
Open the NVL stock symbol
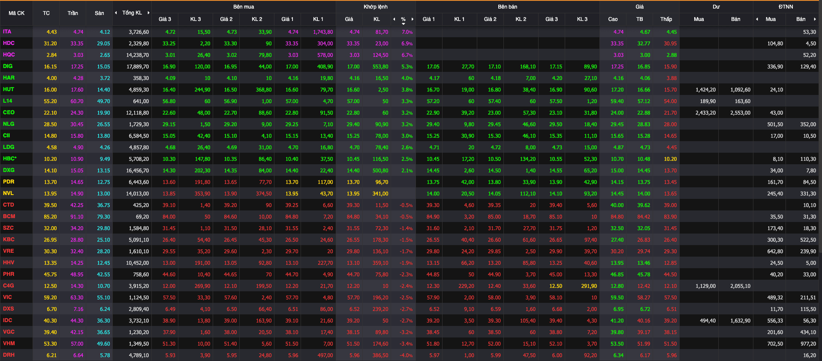8,193
